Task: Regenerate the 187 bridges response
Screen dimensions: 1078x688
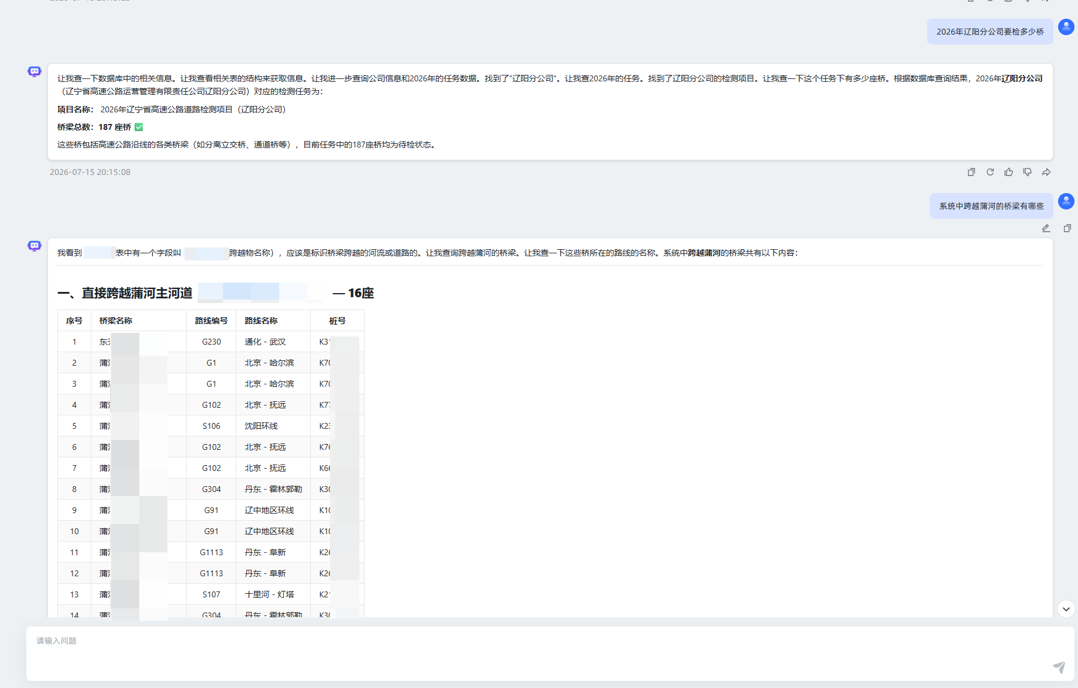Action: click(990, 172)
